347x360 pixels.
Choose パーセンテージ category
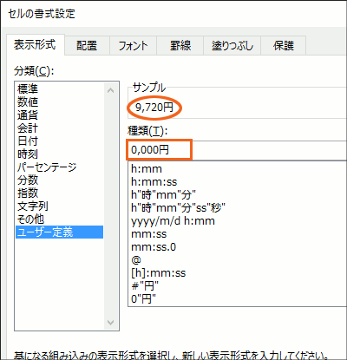pos(47,167)
